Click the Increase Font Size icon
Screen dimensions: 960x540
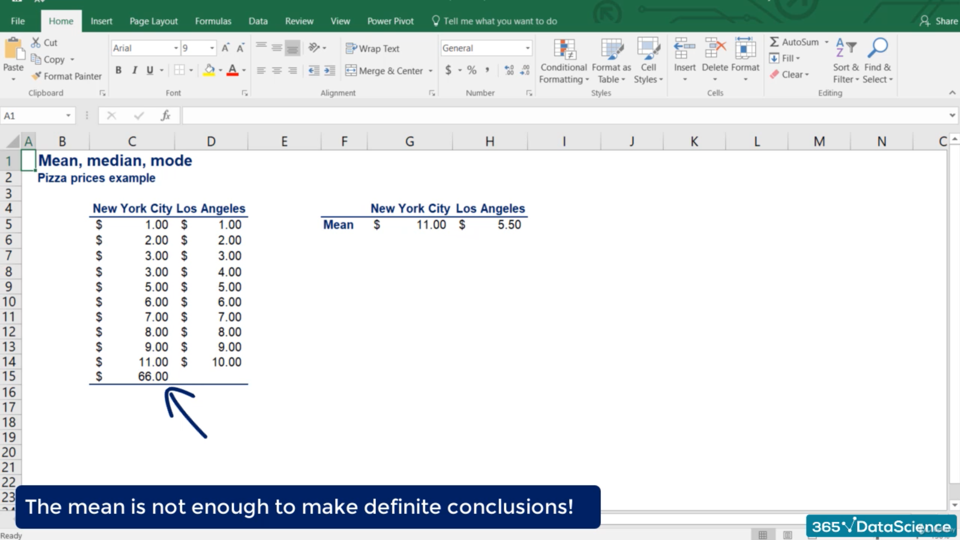(x=225, y=48)
